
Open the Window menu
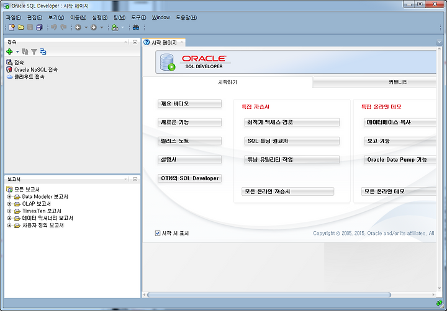point(161,17)
